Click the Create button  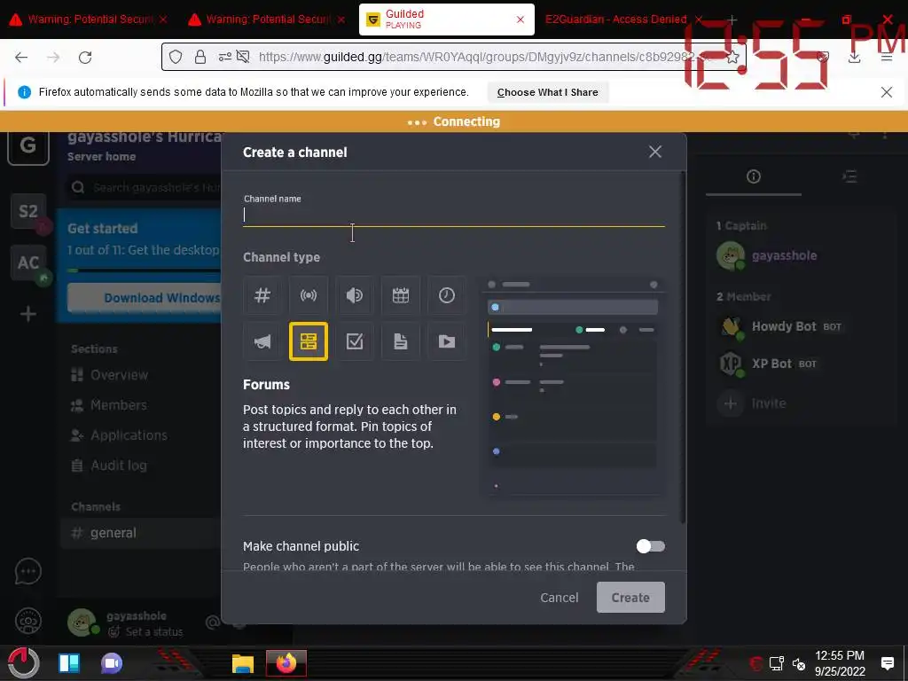point(630,598)
